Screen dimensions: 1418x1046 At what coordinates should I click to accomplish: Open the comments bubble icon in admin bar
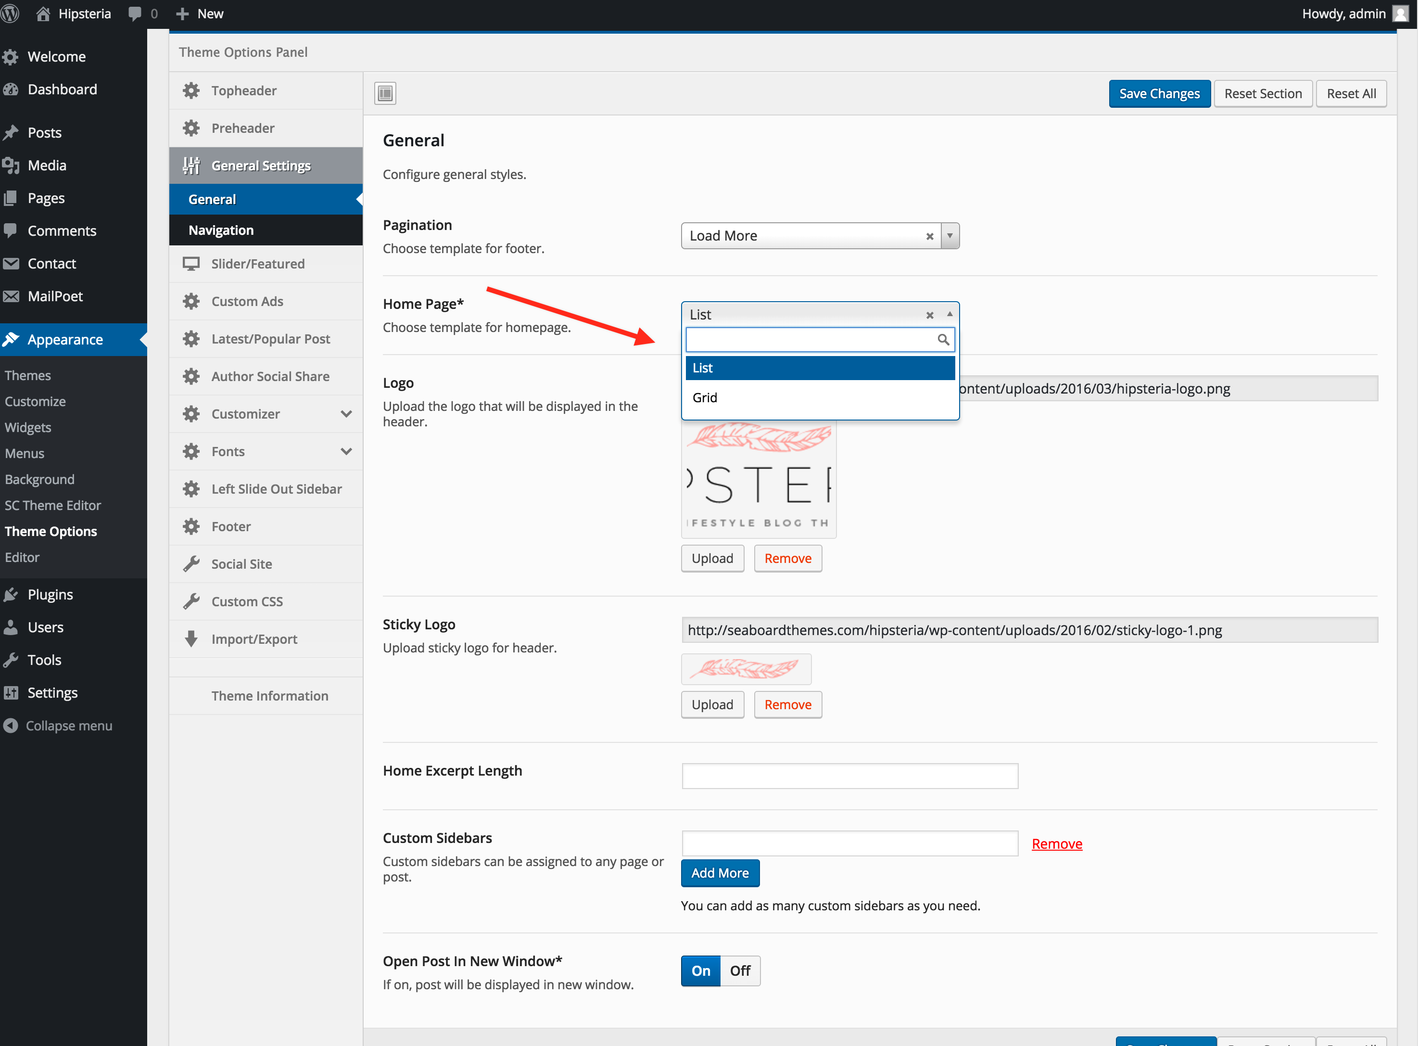click(135, 14)
